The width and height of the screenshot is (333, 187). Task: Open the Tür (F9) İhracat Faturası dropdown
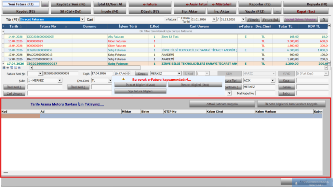(82, 19)
